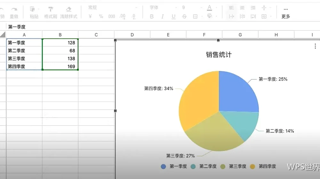Click the font color A icon
The height and width of the screenshot is (179, 320).
209,8
